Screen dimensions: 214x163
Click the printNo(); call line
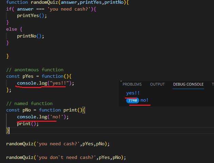pos(30,36)
